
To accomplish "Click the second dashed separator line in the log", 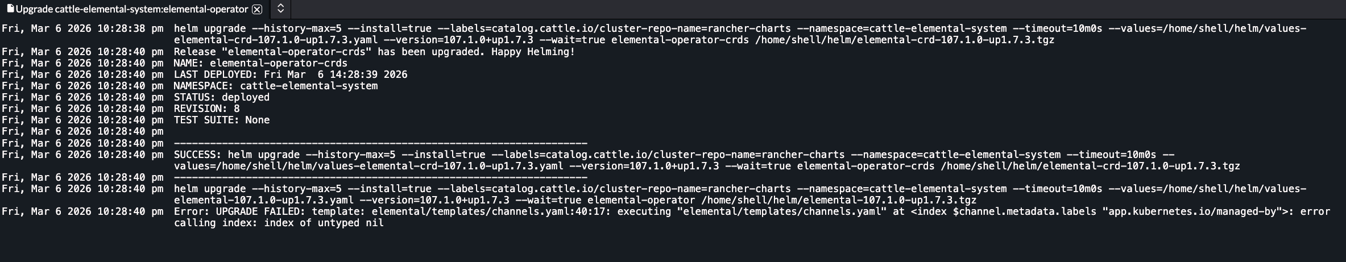I will click(x=380, y=177).
